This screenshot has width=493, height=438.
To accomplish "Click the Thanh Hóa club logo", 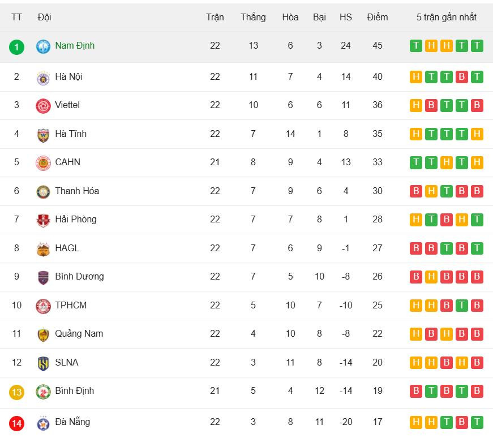I will point(43,192).
